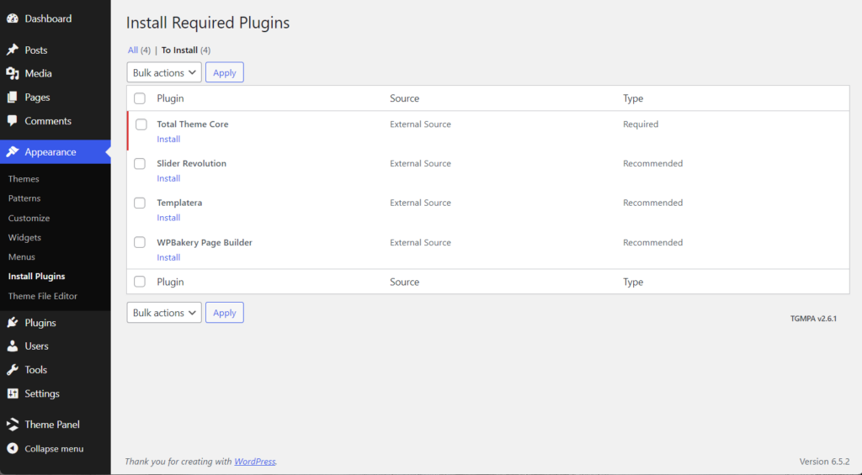Tick the select-all checkbox in the table footer
862x475 pixels.
coord(140,282)
